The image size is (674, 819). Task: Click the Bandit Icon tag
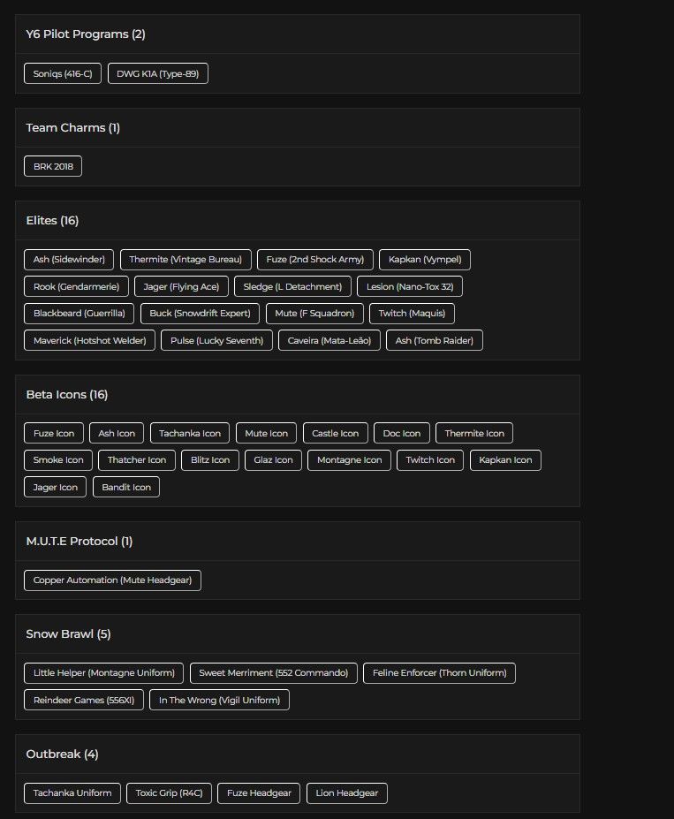[125, 487]
